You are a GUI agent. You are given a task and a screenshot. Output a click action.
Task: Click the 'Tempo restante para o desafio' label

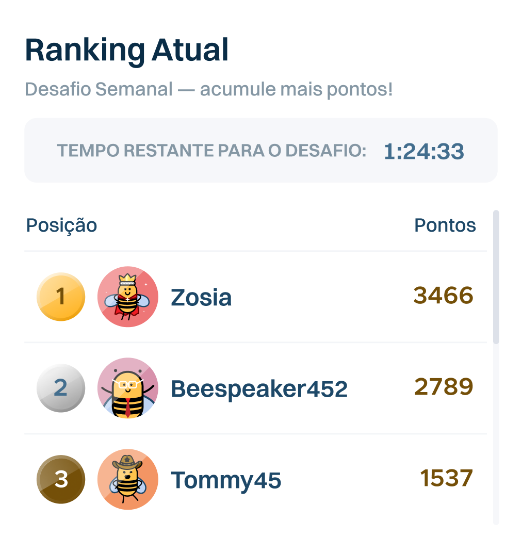coord(211,151)
